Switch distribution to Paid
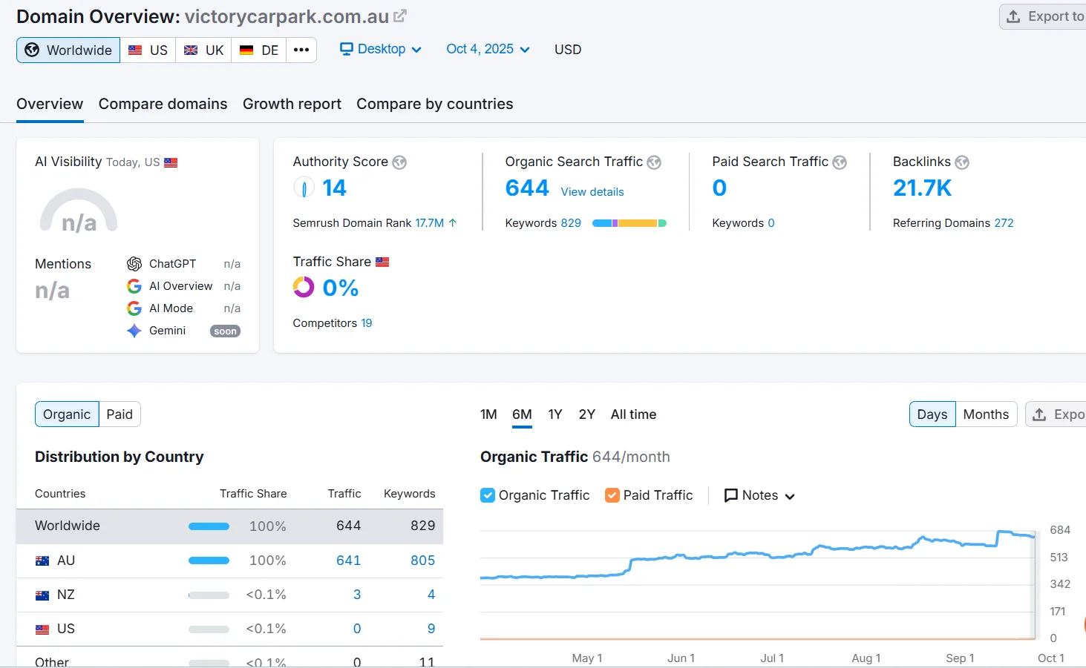1086x668 pixels. (x=120, y=414)
